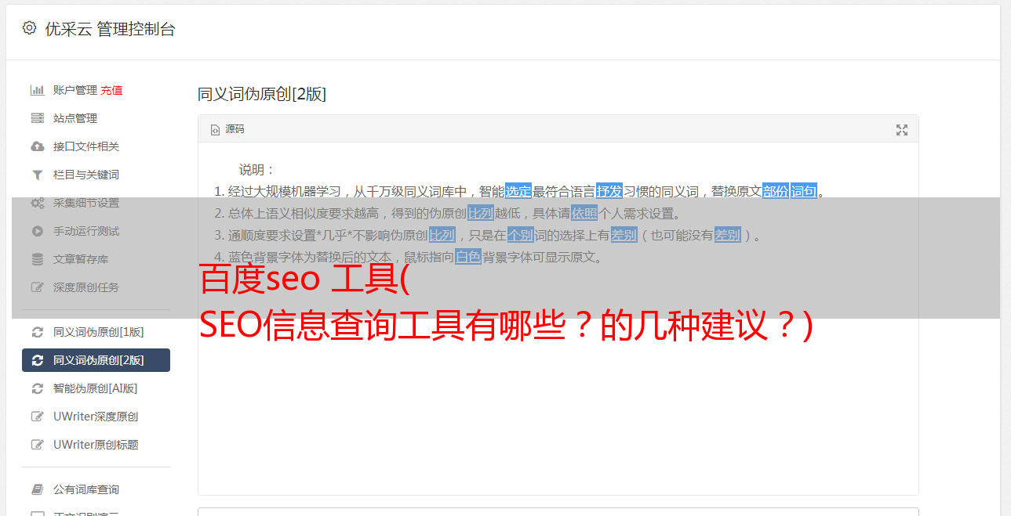The width and height of the screenshot is (1011, 516).
Task: Click the UWriter深度原创 edit pencil icon
Action: [x=37, y=417]
